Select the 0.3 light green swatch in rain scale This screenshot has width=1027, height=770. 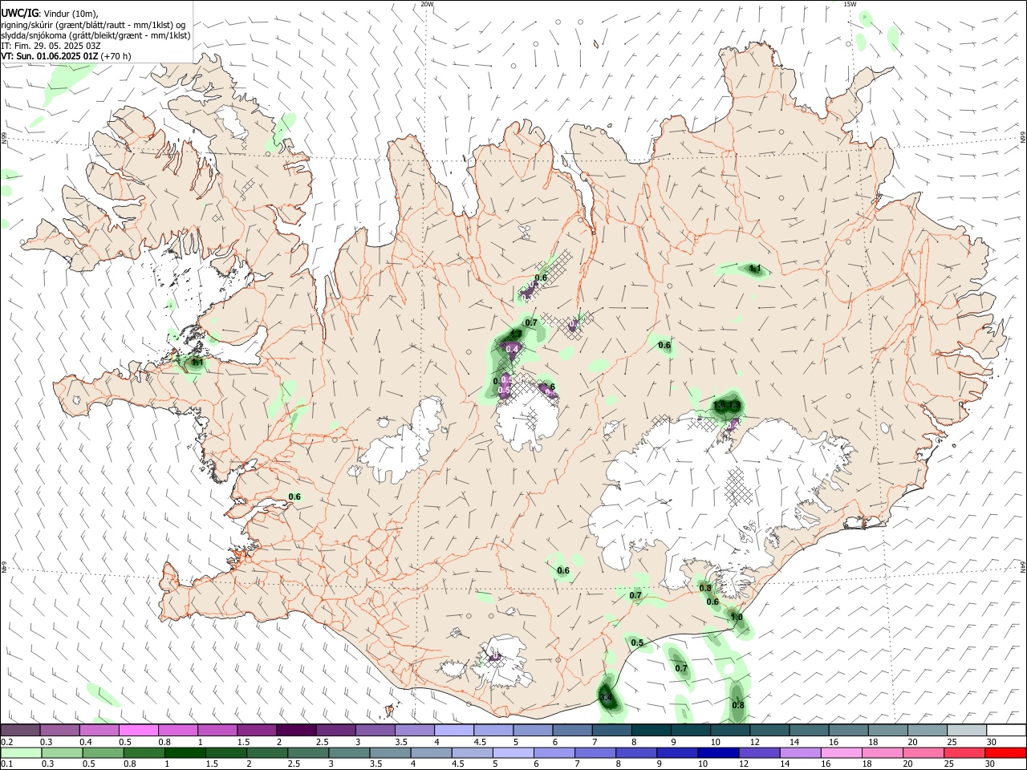click(x=62, y=753)
